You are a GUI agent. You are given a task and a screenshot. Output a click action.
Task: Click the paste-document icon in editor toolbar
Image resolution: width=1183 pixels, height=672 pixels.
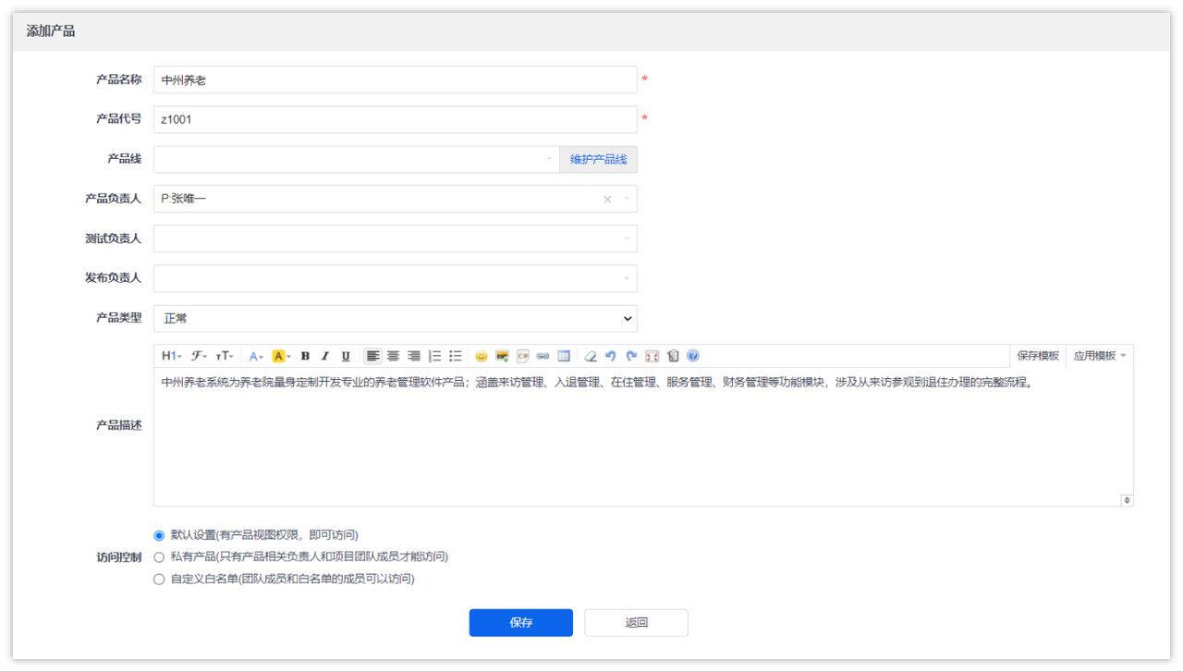673,356
